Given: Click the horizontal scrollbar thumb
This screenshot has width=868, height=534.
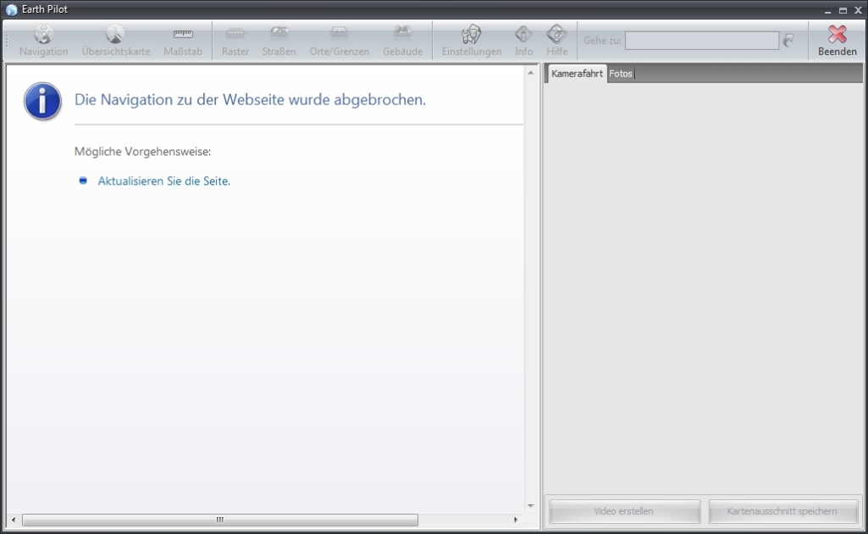Looking at the screenshot, I should (220, 520).
